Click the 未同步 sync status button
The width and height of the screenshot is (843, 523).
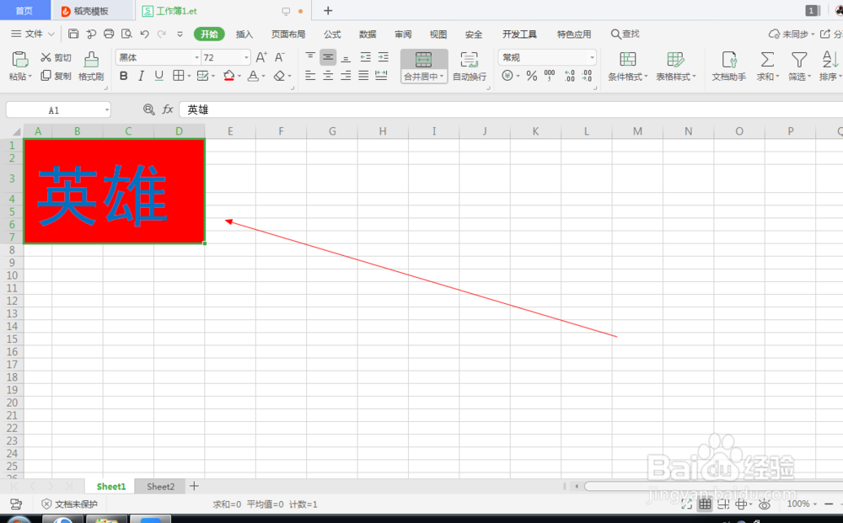(x=792, y=34)
